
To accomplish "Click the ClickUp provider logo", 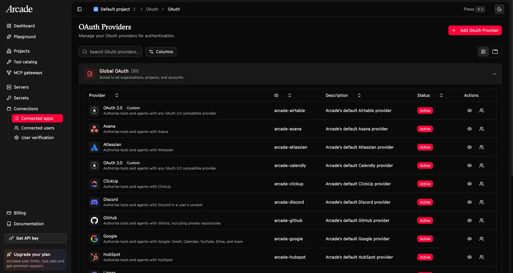I will pos(94,184).
